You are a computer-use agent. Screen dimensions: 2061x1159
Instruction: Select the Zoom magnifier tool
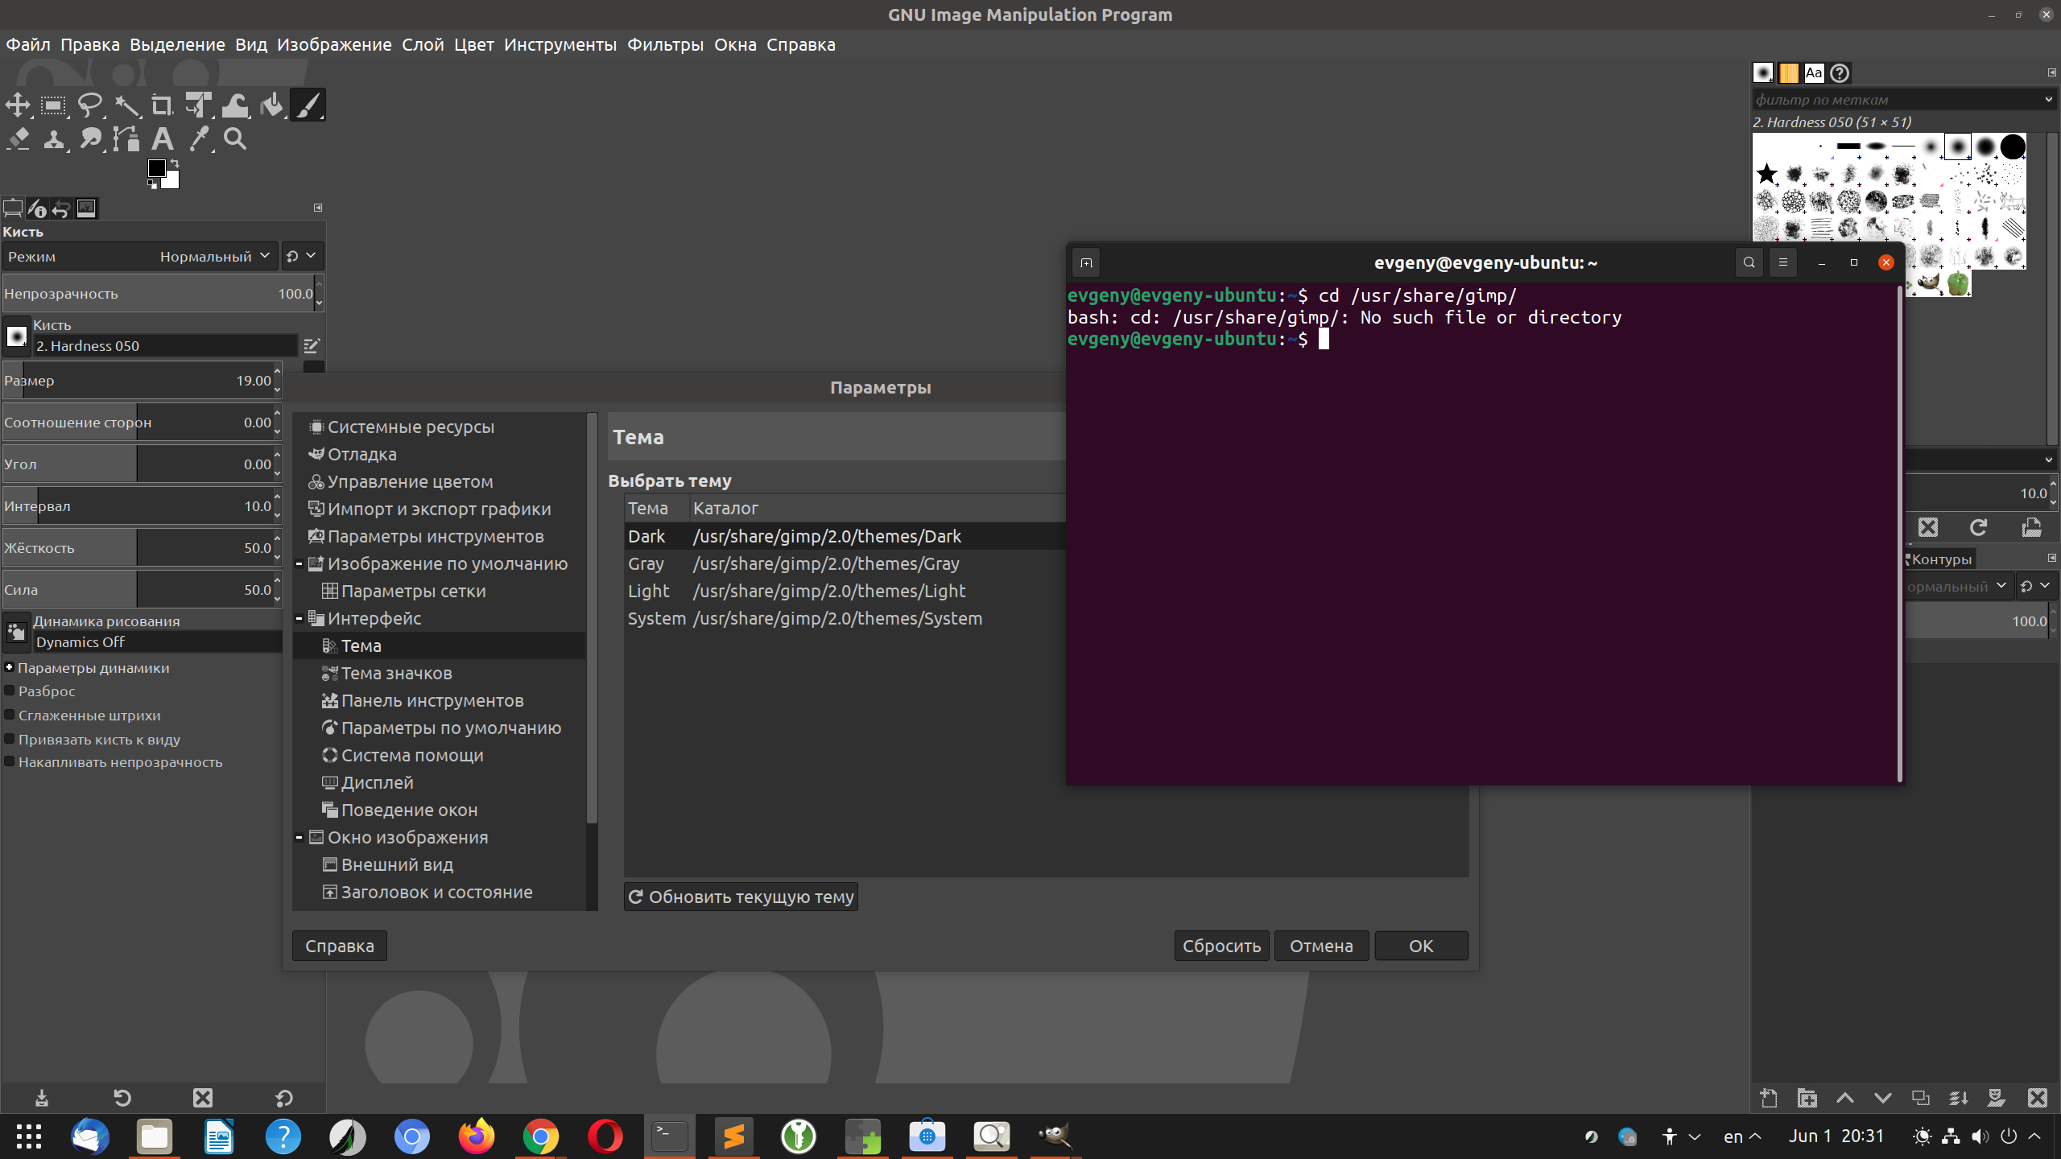[235, 139]
